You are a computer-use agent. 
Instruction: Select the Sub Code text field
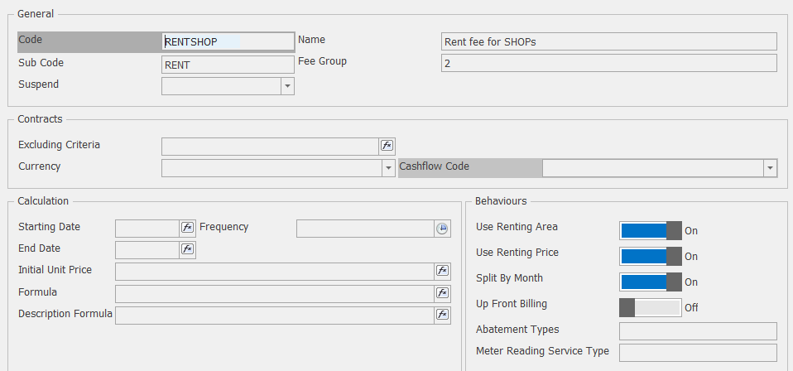point(228,65)
